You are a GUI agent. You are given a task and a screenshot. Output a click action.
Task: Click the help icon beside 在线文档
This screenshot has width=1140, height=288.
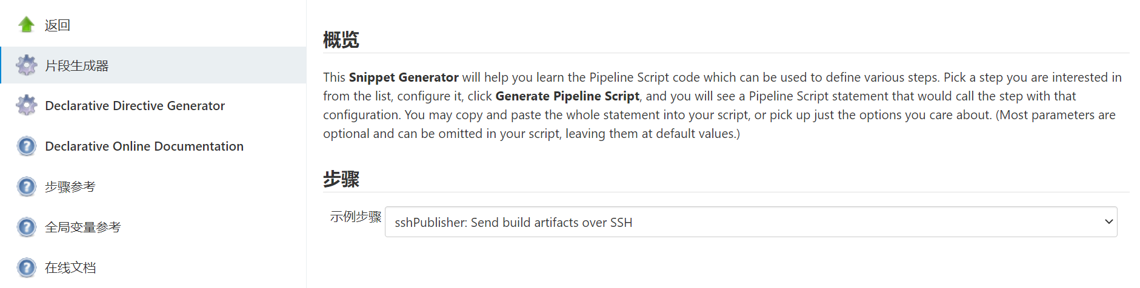[x=26, y=267]
